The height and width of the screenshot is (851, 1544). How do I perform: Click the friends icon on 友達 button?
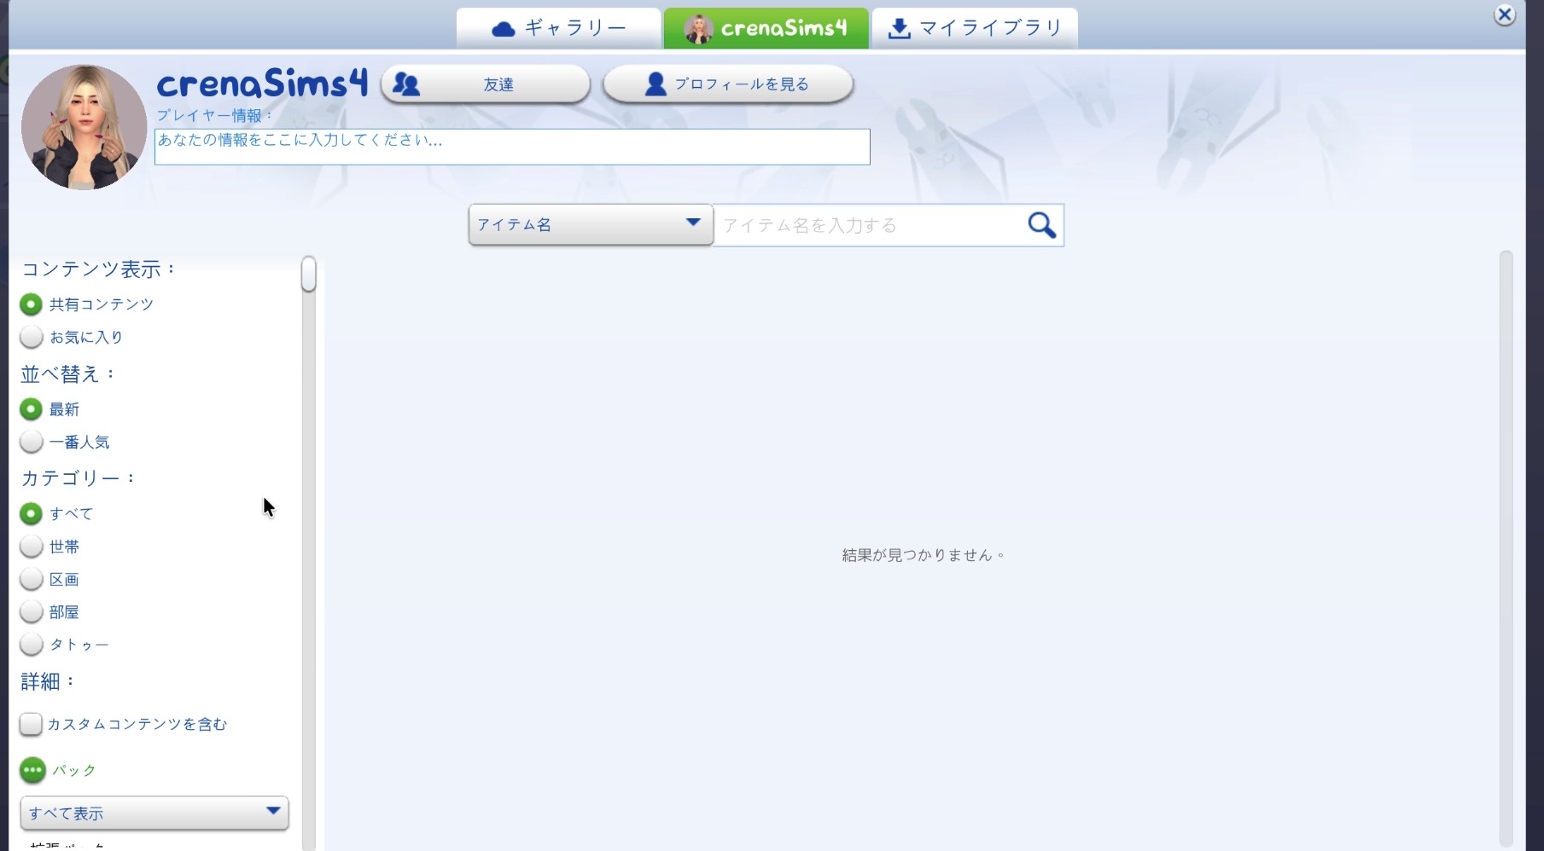406,84
